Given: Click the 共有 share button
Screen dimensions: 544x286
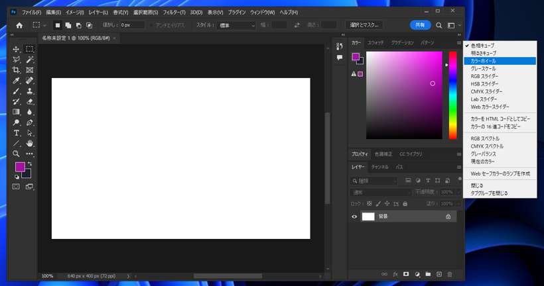Looking at the screenshot, I should [x=420, y=25].
